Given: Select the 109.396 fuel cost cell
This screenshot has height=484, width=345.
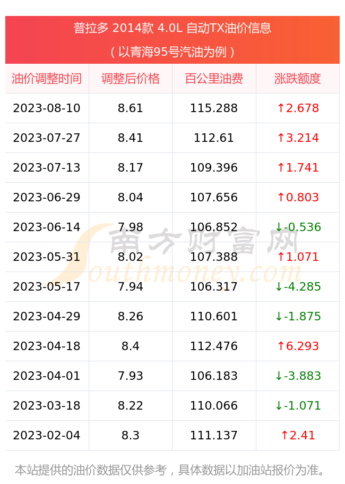Looking at the screenshot, I should pyautogui.click(x=214, y=167).
